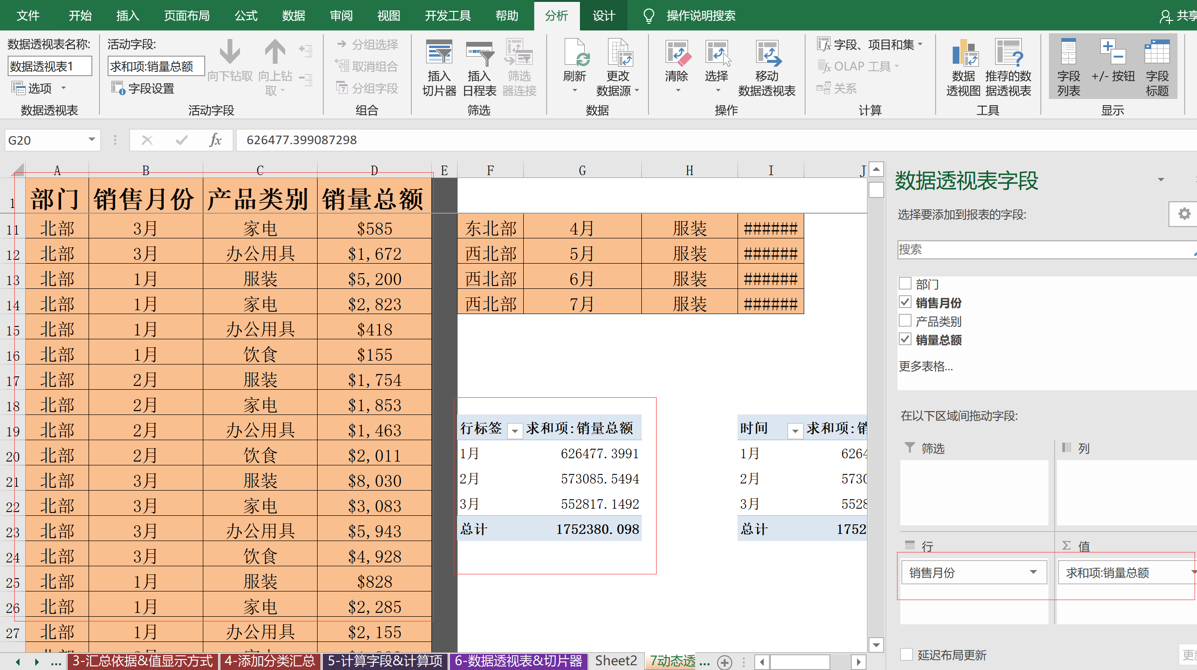Enable Defer Layout Update (延迟布局更新) checkbox
The height and width of the screenshot is (670, 1197).
tap(907, 655)
